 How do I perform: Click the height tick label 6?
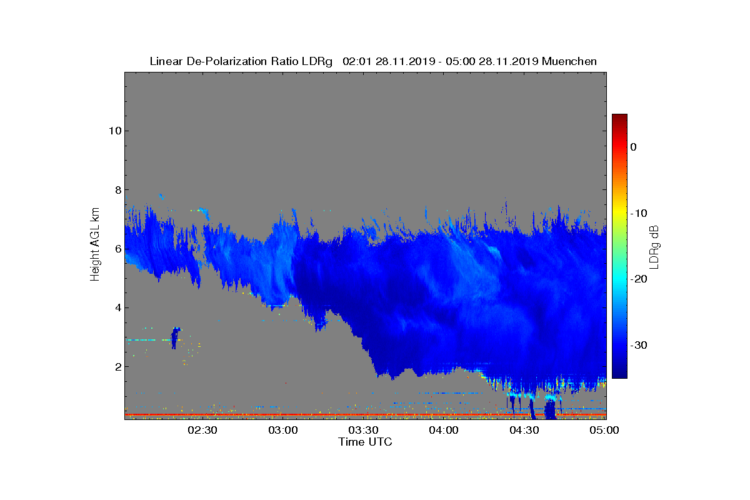click(x=117, y=249)
